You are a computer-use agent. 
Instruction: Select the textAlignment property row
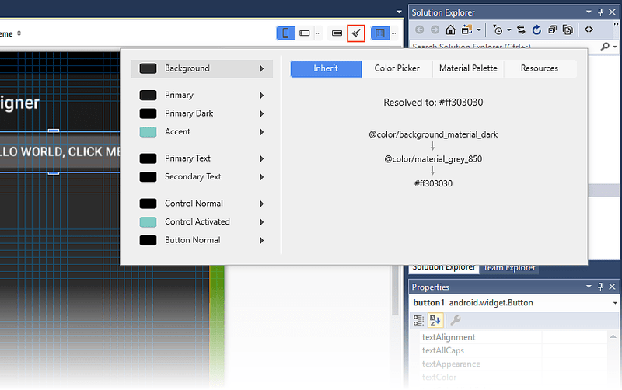coord(513,337)
